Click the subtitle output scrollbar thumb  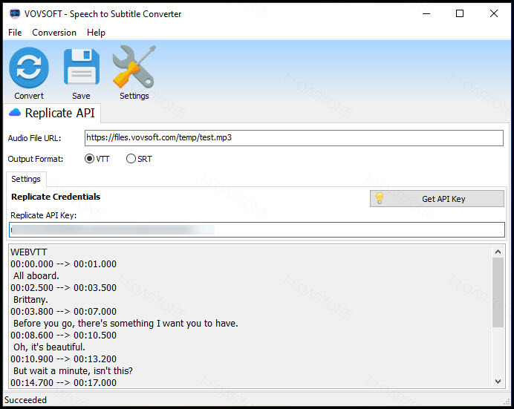point(498,292)
